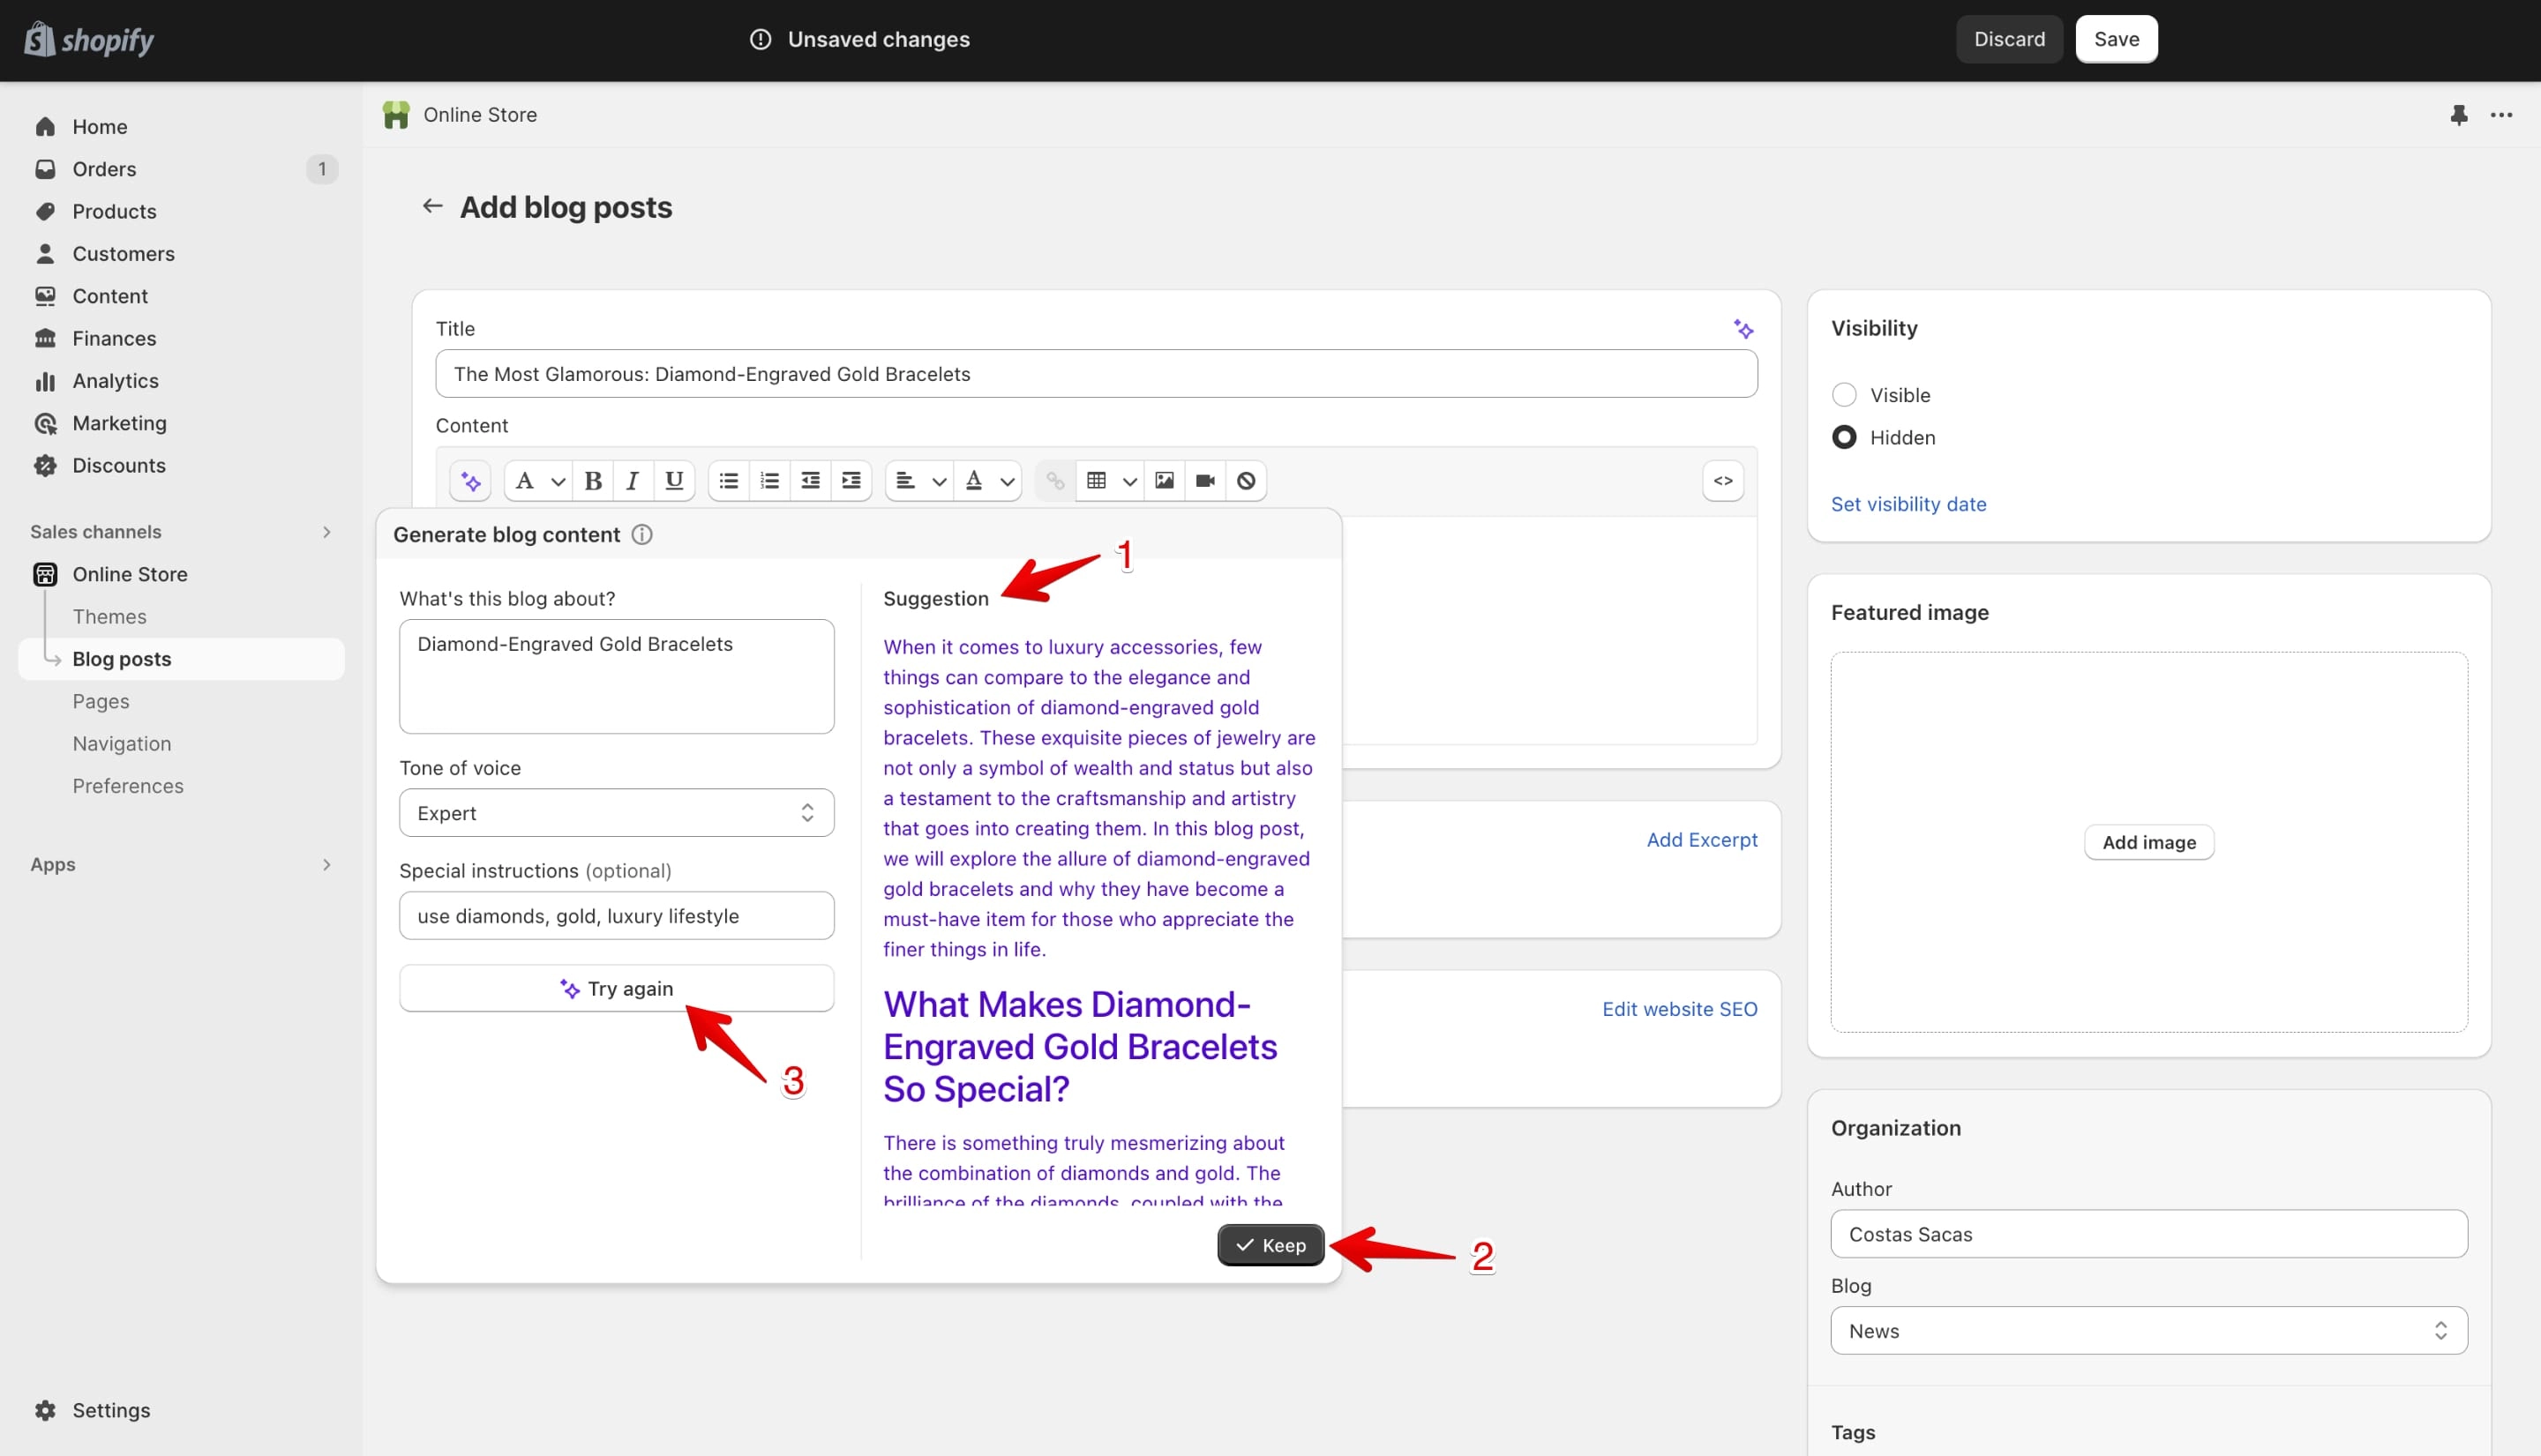Open the Marketing page
This screenshot has height=1456, width=2541.
click(119, 423)
